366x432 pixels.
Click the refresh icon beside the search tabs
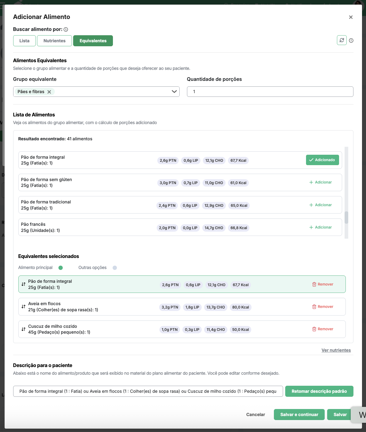pos(342,40)
